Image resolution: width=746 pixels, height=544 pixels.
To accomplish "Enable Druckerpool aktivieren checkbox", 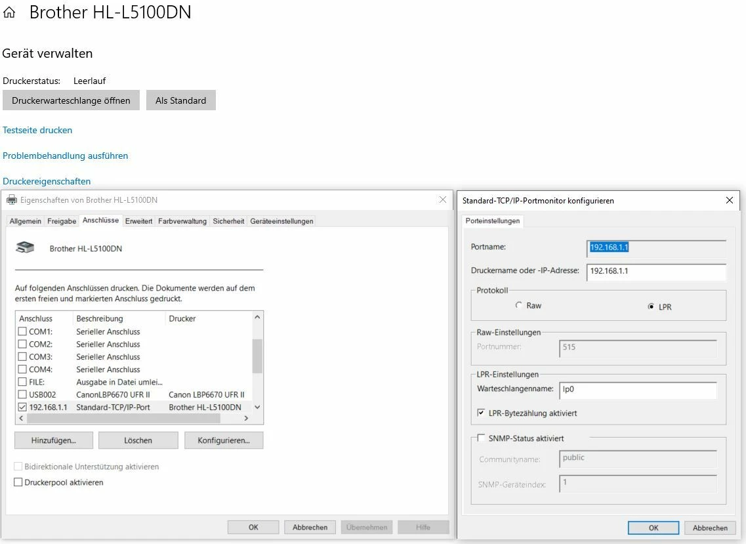I will click(x=18, y=482).
